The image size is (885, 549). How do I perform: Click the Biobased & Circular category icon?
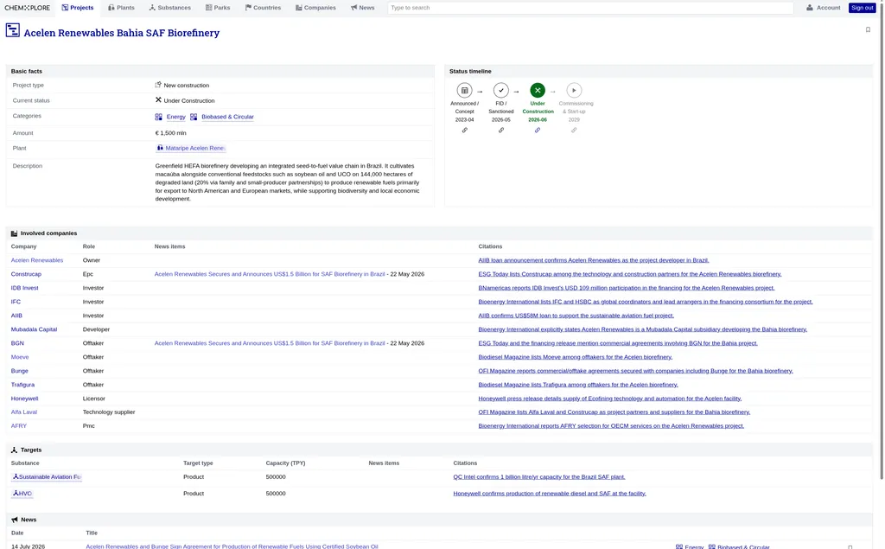194,117
